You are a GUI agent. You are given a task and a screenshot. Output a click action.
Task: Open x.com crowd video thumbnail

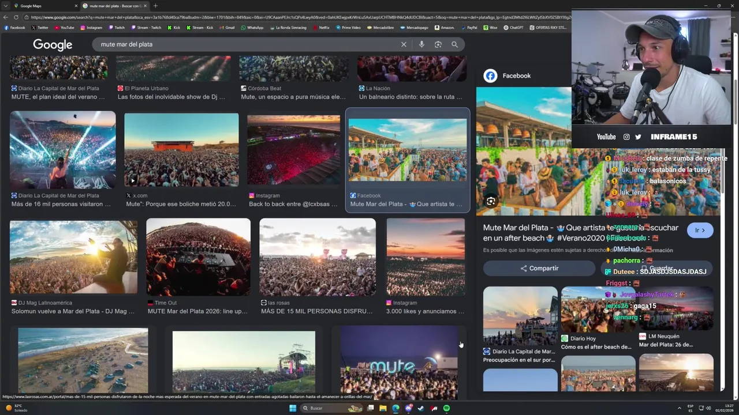181,150
